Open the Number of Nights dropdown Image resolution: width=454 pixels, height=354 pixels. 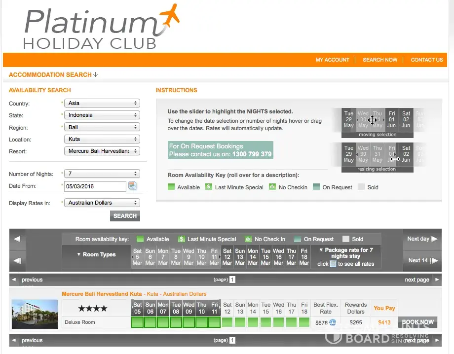[103, 174]
